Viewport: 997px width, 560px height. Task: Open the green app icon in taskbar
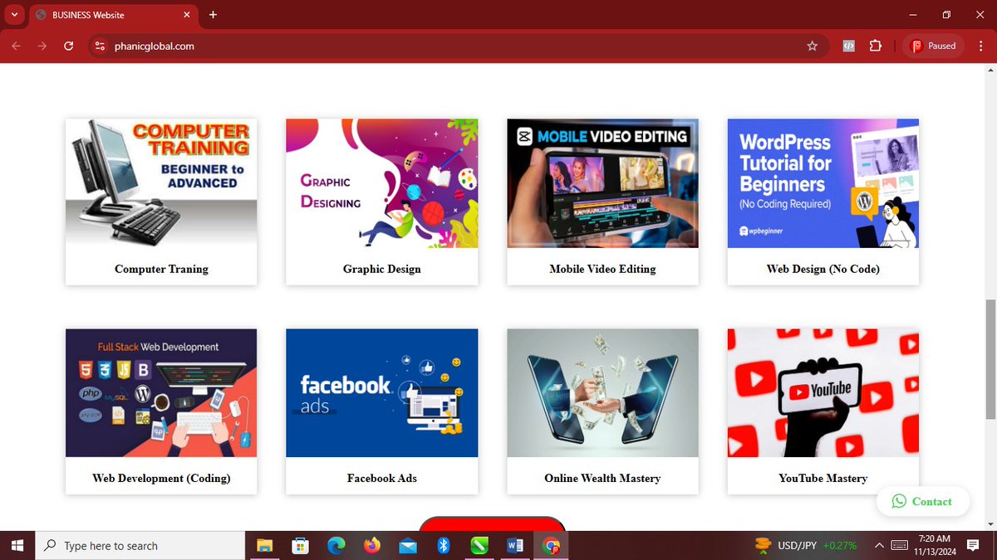pos(479,546)
